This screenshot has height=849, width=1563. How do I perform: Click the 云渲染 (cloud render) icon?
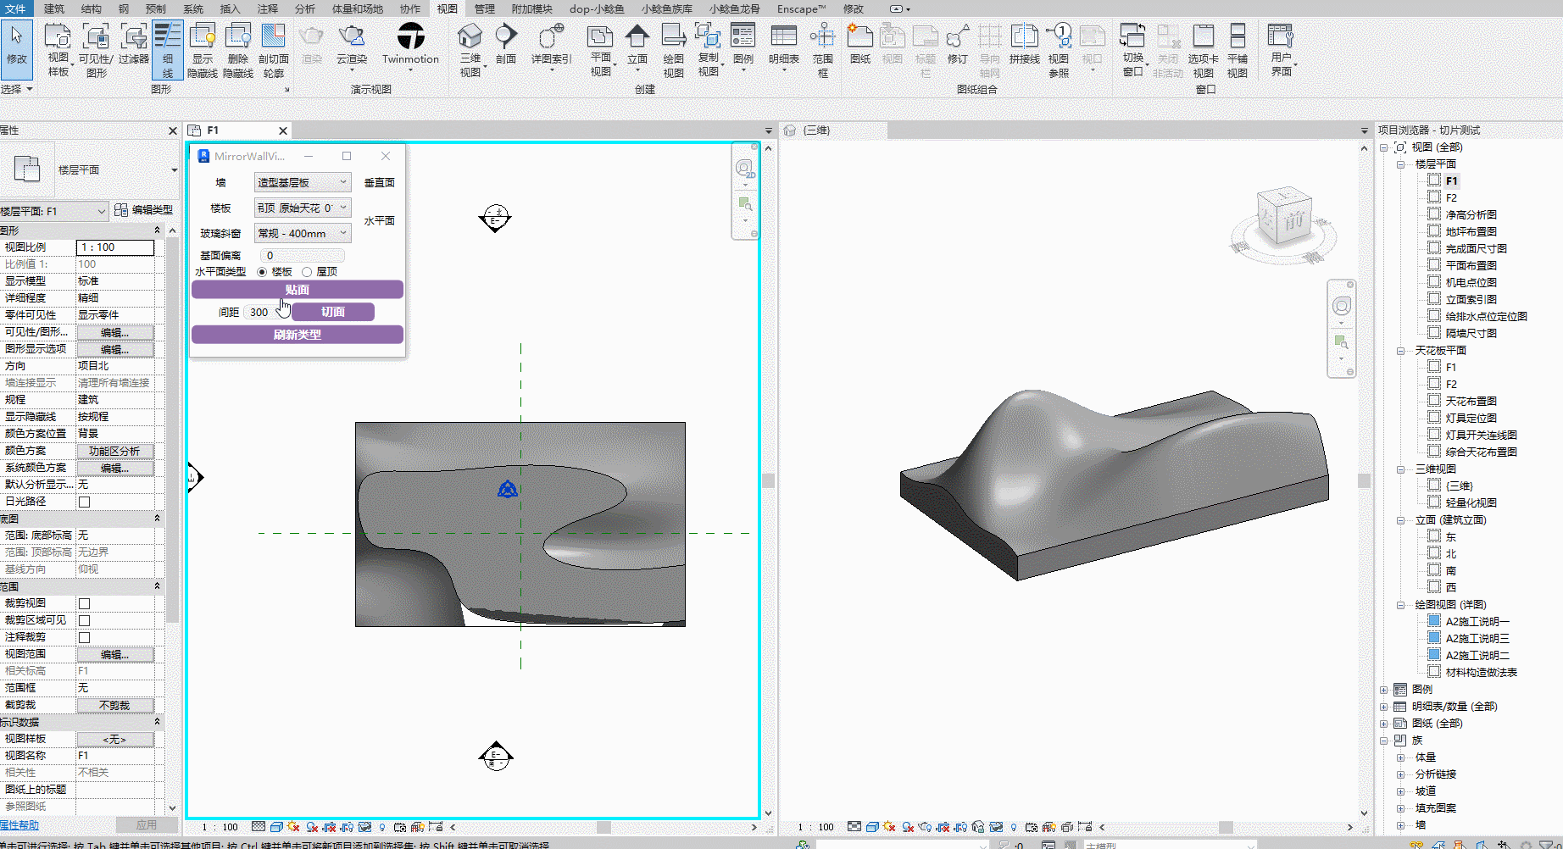click(x=351, y=38)
